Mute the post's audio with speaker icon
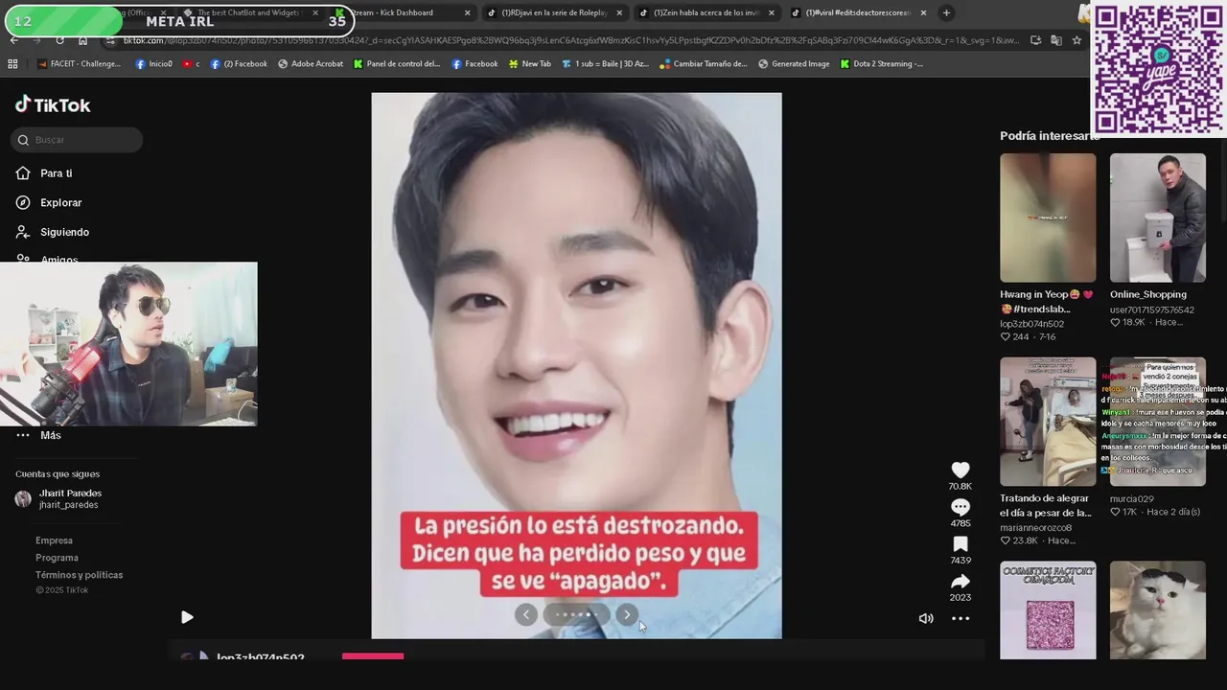This screenshot has height=690, width=1227. point(926,618)
